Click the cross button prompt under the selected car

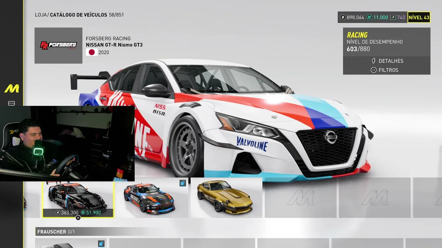[78, 218]
